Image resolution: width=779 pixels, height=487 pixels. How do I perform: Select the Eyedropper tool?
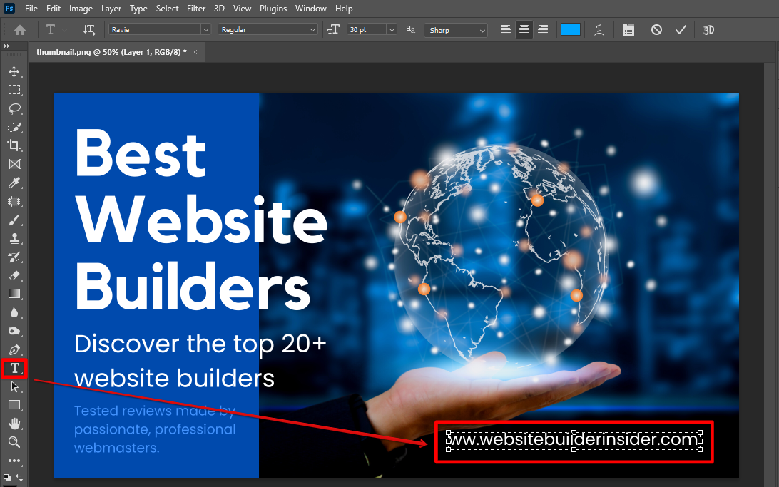[14, 183]
